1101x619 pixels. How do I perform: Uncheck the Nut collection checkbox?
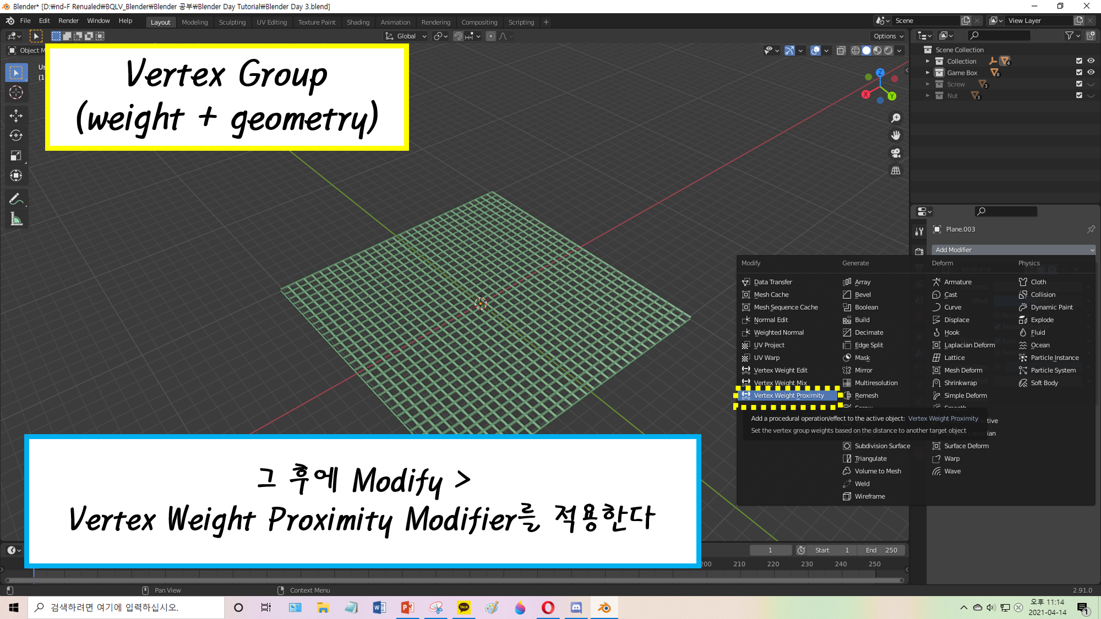click(1079, 96)
